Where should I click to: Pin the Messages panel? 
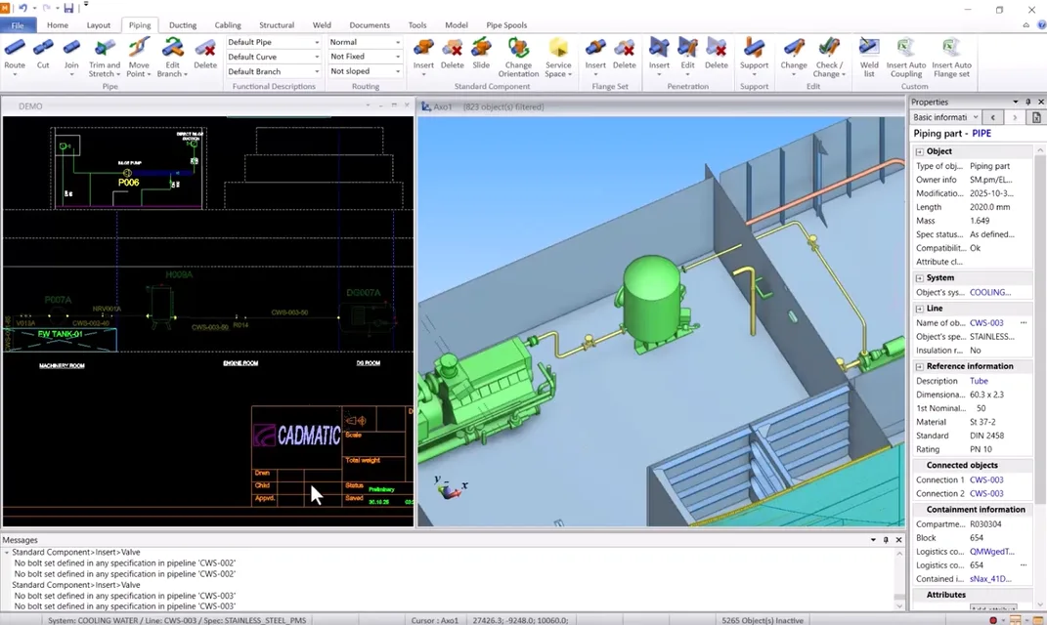[x=886, y=540]
